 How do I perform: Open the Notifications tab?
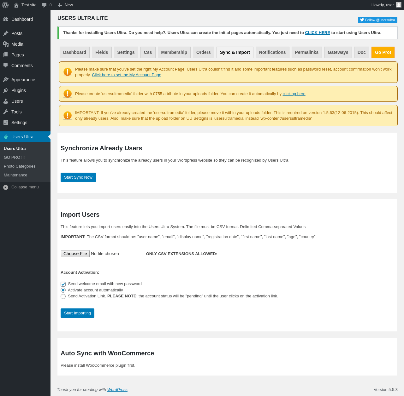tap(272, 52)
